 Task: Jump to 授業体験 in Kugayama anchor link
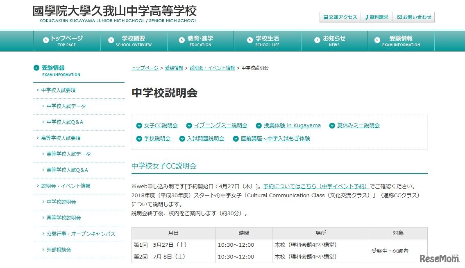tap(292, 126)
